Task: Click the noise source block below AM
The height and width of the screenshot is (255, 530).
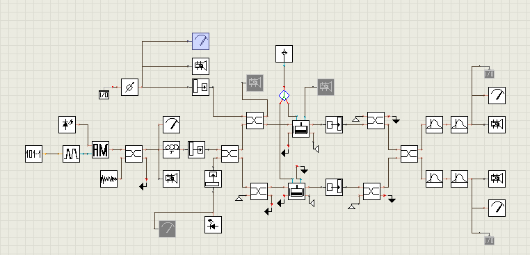Action: [109, 179]
